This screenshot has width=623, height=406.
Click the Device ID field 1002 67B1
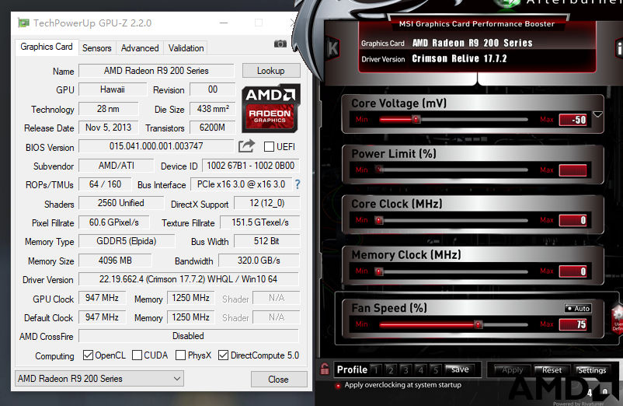coord(251,166)
